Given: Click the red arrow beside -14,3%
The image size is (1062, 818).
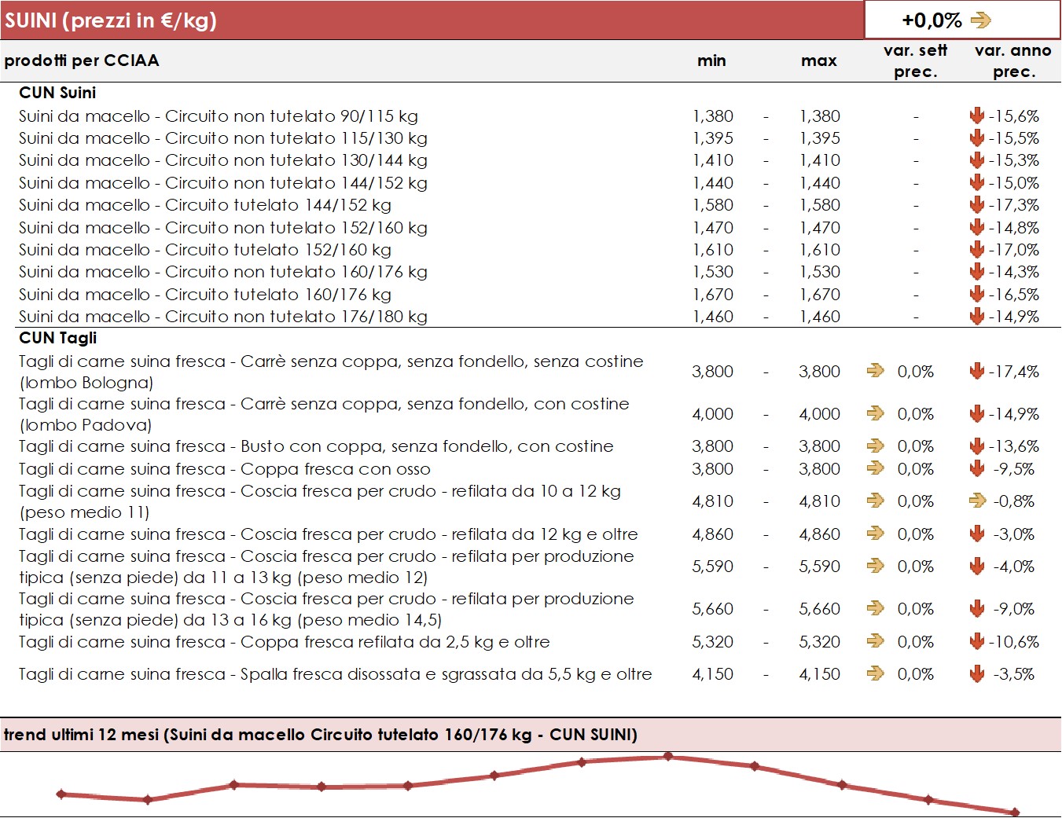Looking at the screenshot, I should [x=977, y=272].
